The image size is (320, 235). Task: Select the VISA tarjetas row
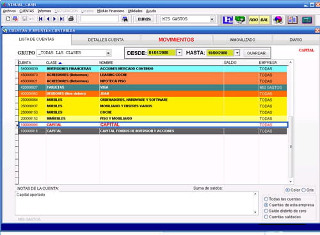[x=153, y=87]
